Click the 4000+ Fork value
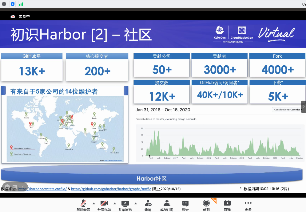306x212 pixels. pyautogui.click(x=278, y=70)
